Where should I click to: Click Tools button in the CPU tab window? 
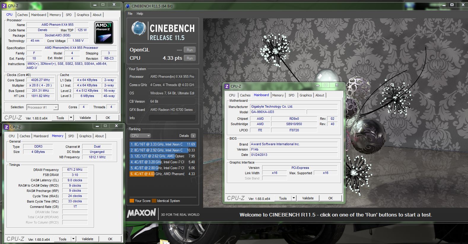click(x=60, y=118)
